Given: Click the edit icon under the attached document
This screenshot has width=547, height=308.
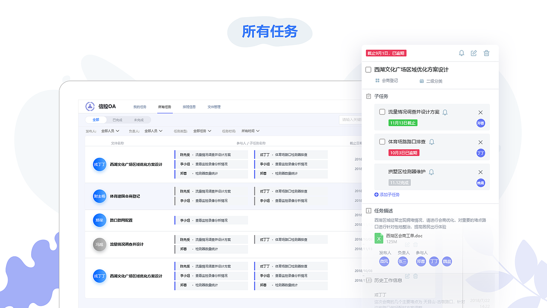Looking at the screenshot, I should 407,244.
